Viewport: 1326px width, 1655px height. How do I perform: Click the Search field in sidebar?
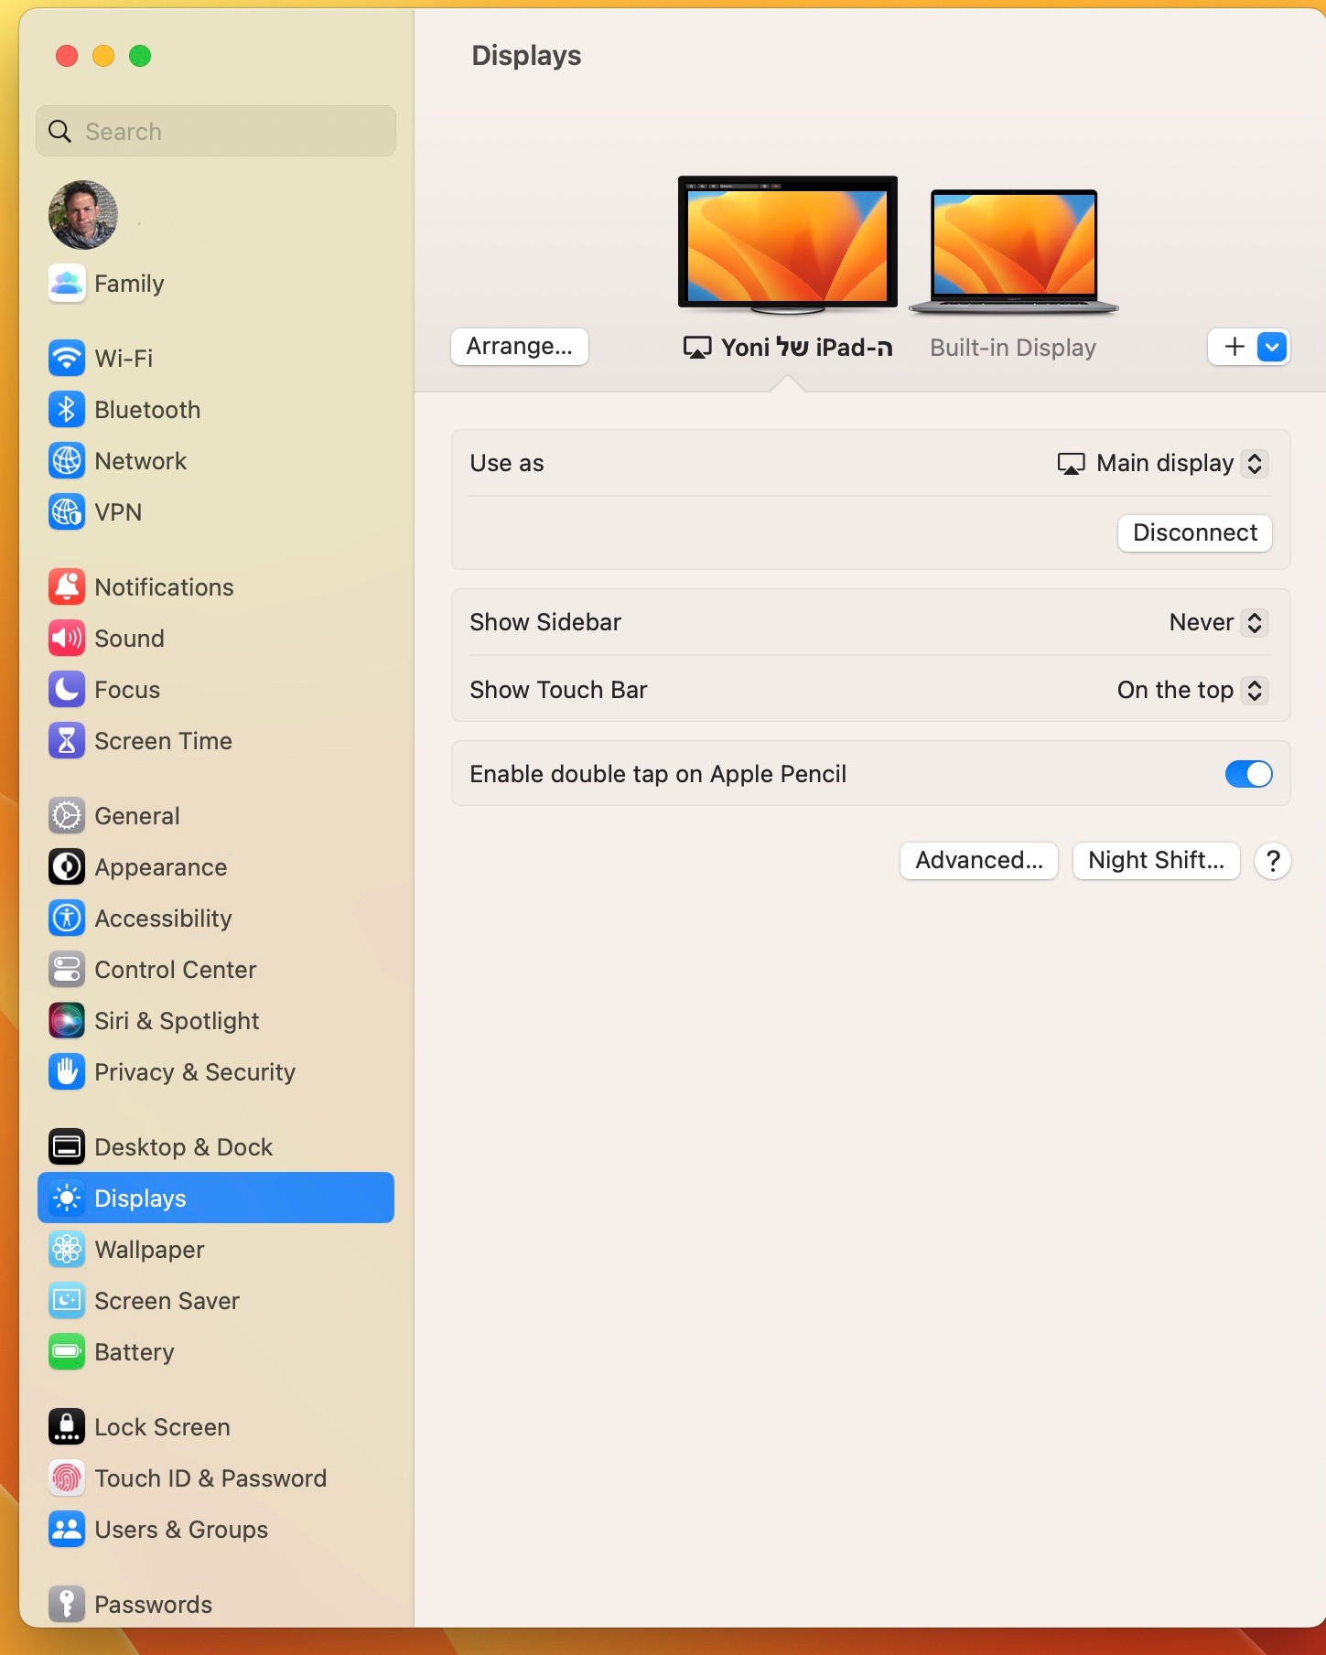point(216,132)
